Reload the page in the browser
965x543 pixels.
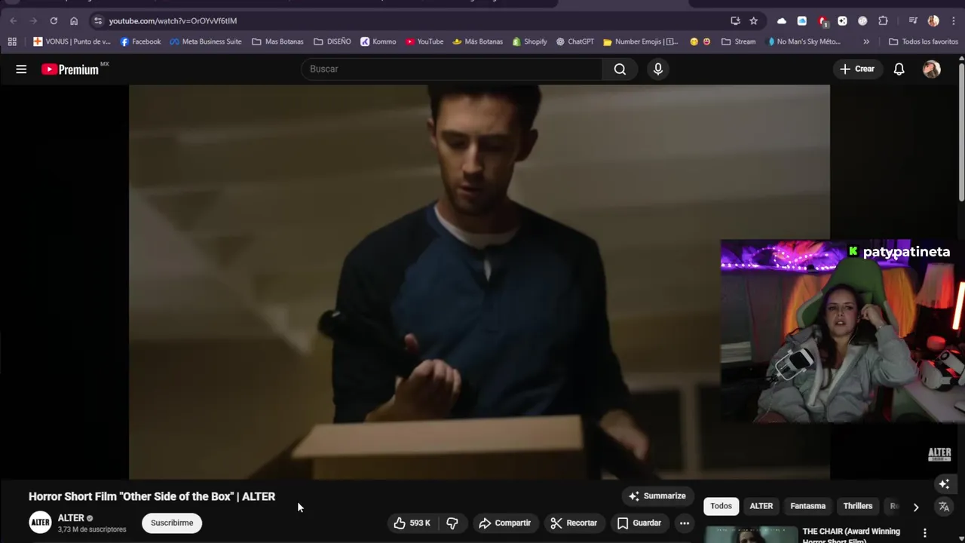point(54,20)
